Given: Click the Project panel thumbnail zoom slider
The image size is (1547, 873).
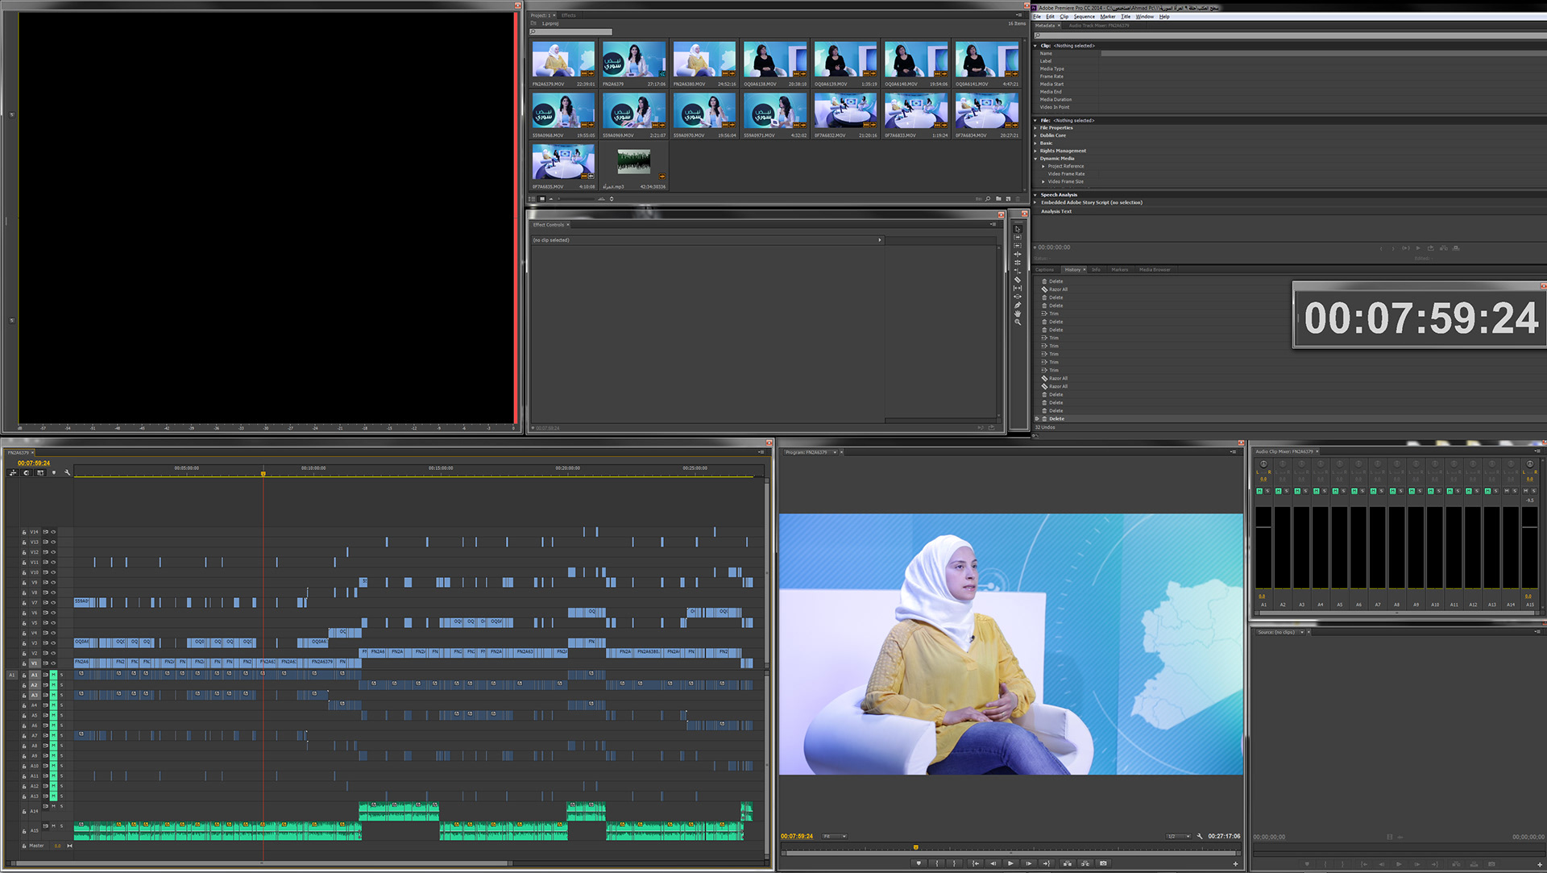Looking at the screenshot, I should (577, 198).
